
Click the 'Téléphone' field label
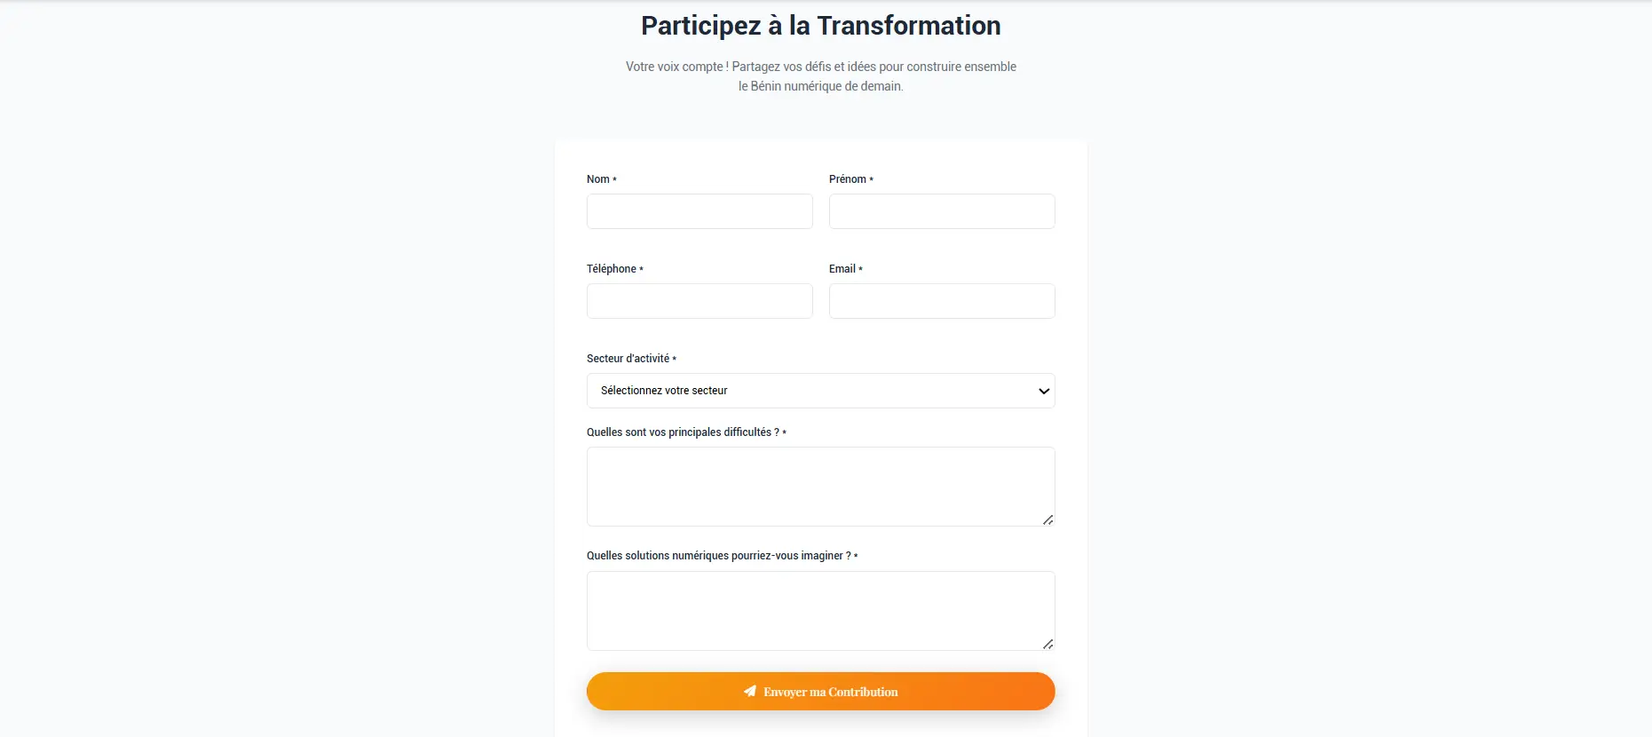[x=612, y=269]
